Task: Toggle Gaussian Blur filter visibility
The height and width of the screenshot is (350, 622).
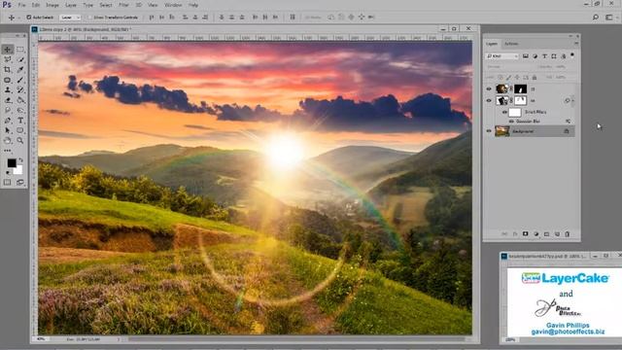Action: (x=511, y=121)
